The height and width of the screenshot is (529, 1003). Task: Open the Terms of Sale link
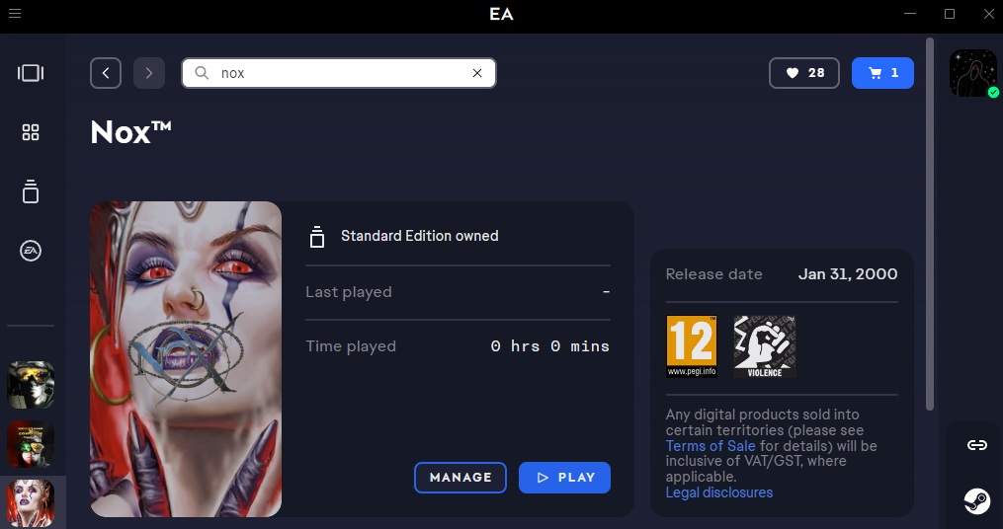710,446
